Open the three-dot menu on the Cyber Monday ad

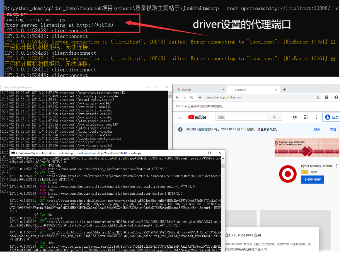[x=336, y=166]
